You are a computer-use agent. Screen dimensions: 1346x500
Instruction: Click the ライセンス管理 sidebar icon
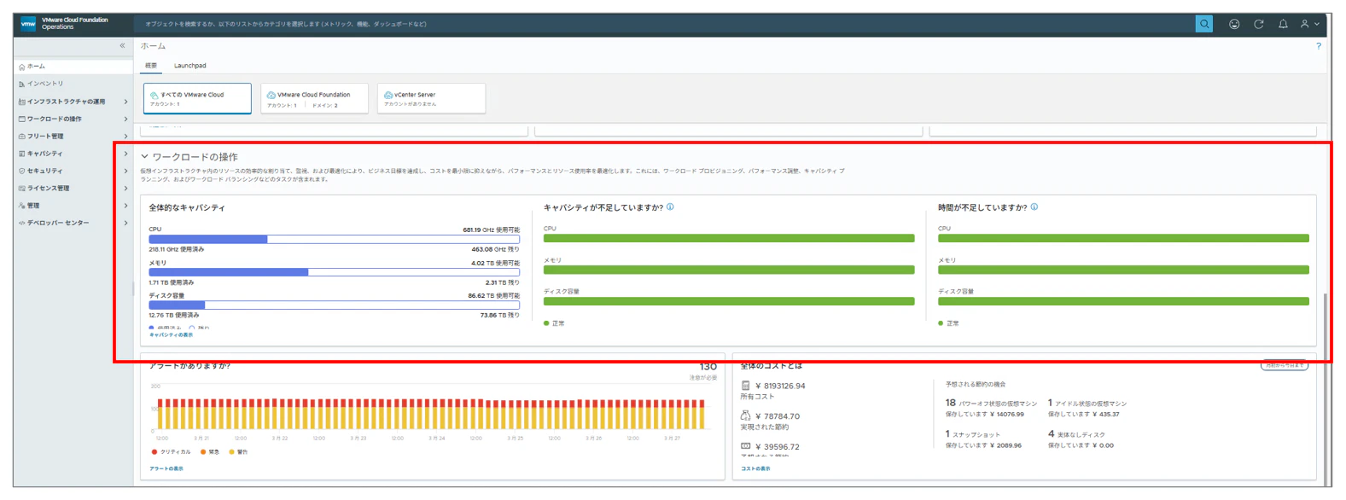[22, 189]
